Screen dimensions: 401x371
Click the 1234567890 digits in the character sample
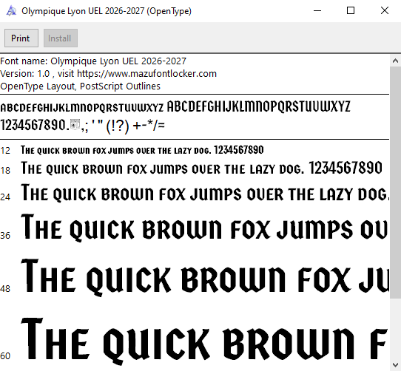click(33, 125)
